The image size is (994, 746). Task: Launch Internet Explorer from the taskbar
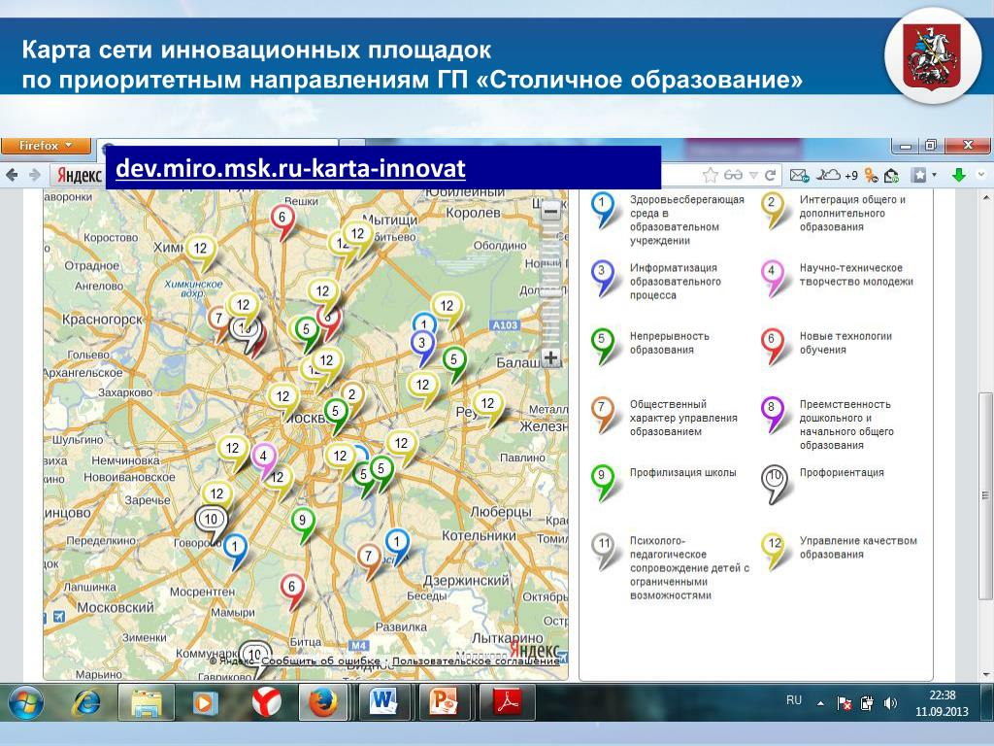86,703
